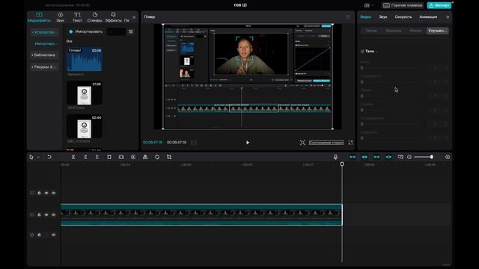Screen dimensions: 479x269
Task: Adjust the timeline zoom slider
Action: (423, 157)
